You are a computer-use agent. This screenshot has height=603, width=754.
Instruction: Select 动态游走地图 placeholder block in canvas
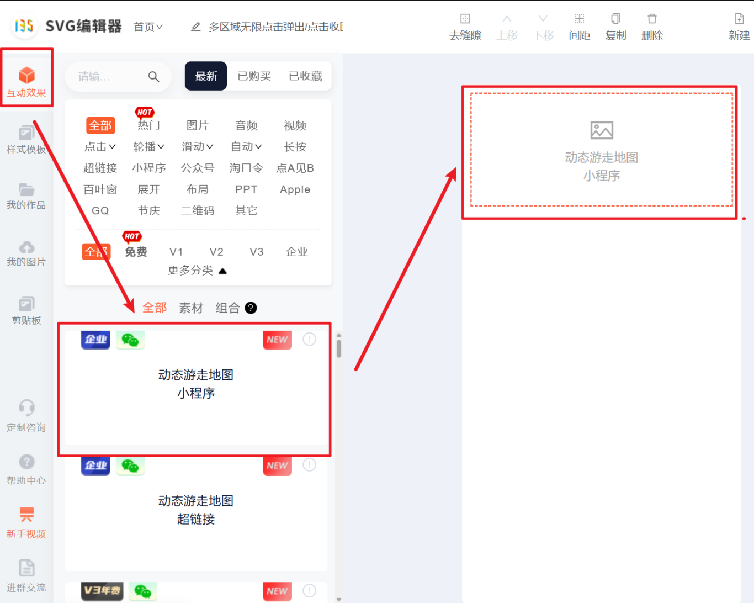(602, 149)
